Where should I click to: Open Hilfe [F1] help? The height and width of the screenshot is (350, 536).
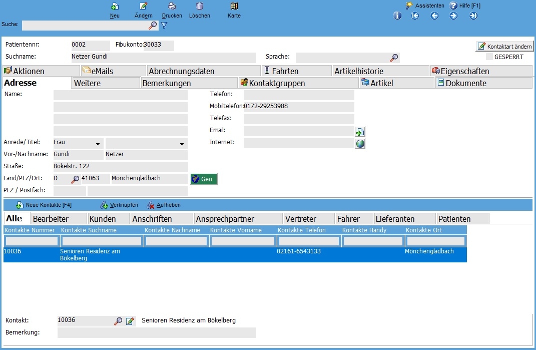465,6
